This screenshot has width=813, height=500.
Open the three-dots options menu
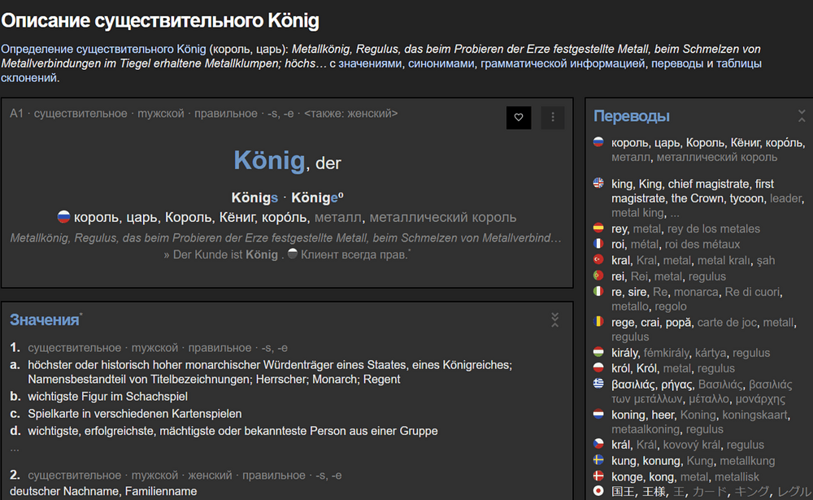coord(553,117)
